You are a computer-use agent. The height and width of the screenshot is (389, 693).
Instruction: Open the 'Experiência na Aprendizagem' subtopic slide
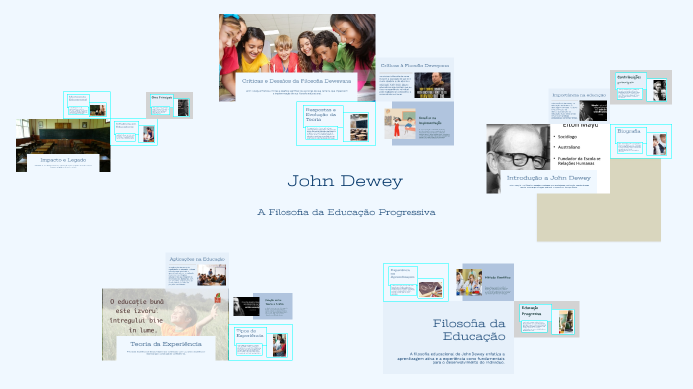(x=415, y=282)
